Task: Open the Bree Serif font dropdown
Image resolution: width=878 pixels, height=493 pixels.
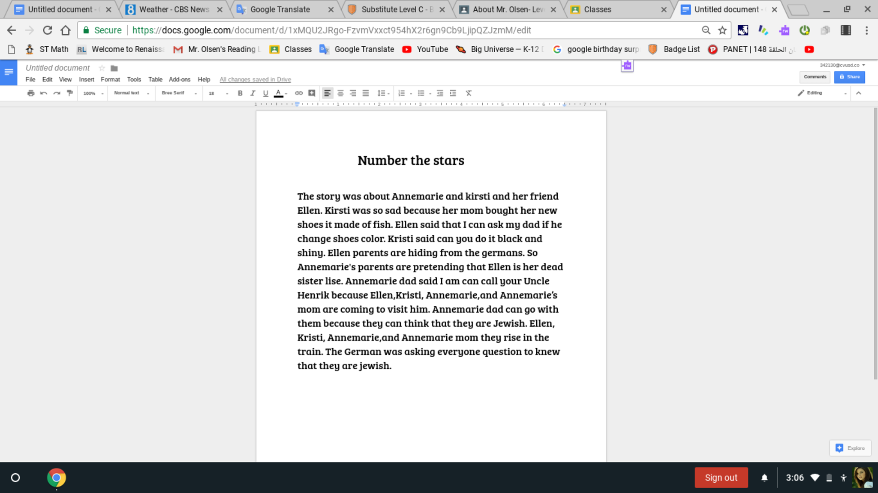Action: coord(179,93)
